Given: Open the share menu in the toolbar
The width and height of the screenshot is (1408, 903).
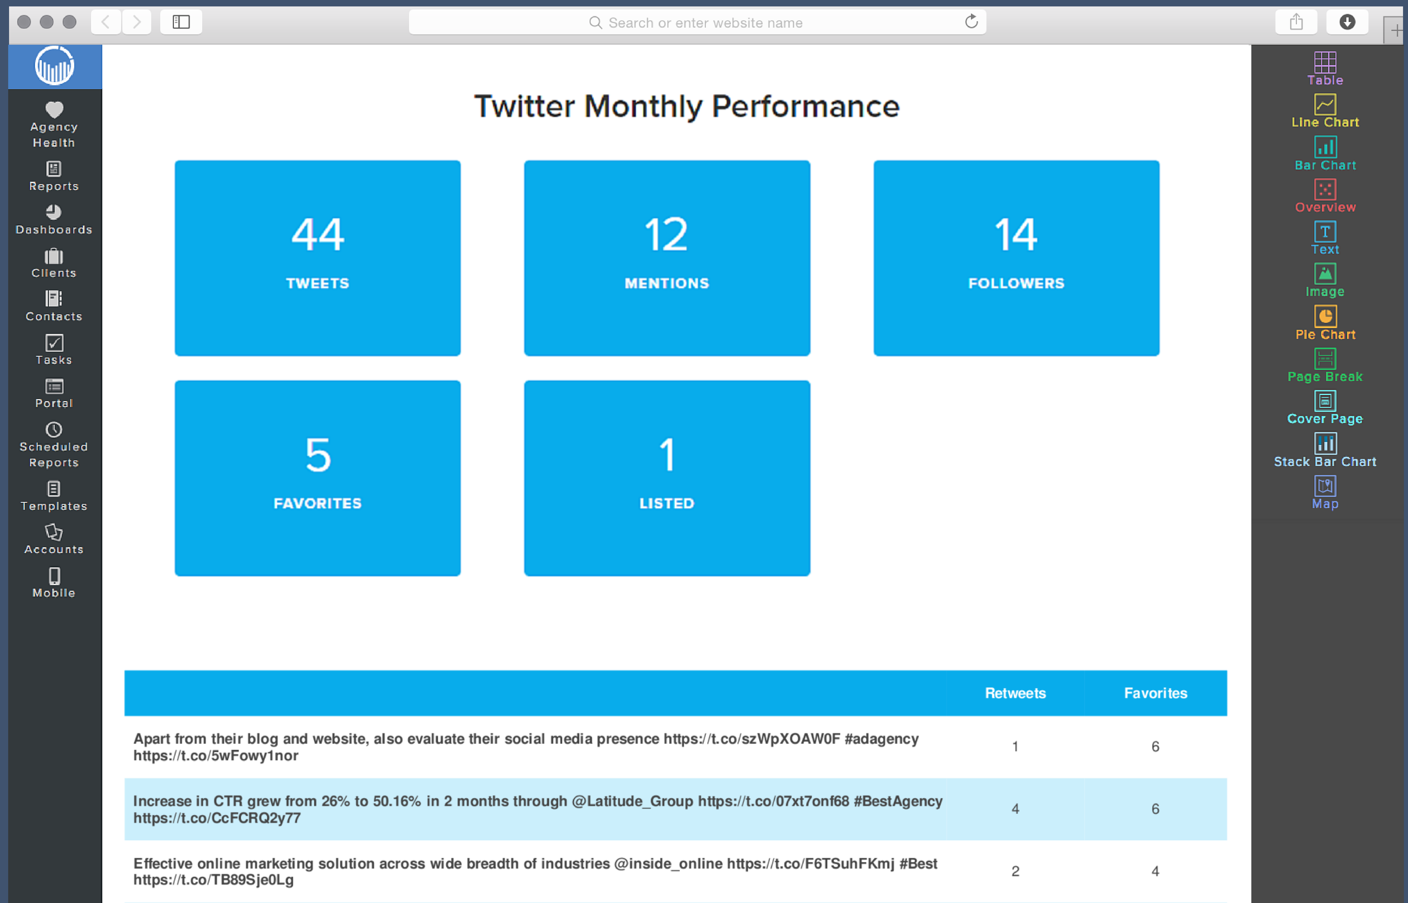Looking at the screenshot, I should tap(1296, 22).
